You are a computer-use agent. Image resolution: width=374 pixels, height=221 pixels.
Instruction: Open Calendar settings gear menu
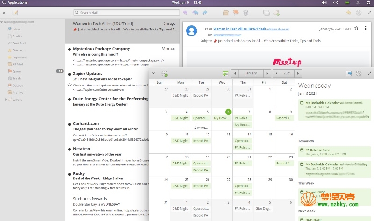click(359, 73)
